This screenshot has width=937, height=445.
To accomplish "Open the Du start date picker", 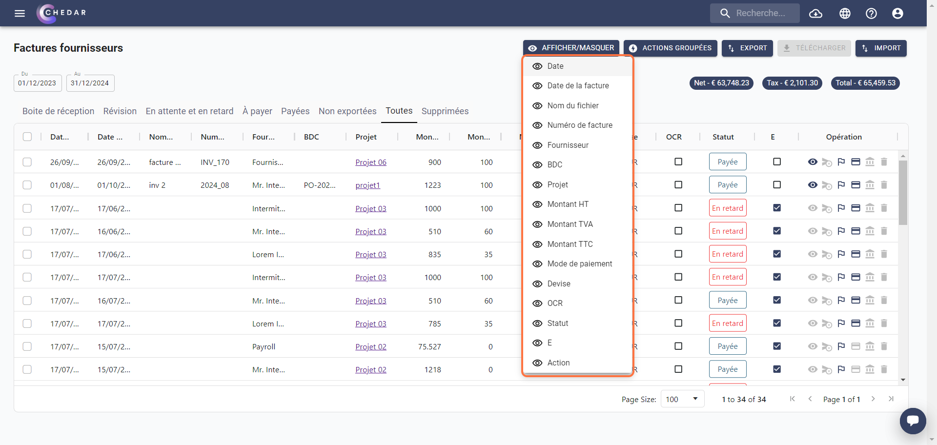I will pyautogui.click(x=38, y=83).
